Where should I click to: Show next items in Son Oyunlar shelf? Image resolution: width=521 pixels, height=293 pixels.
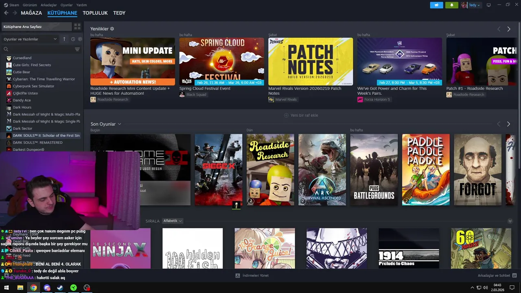pos(508,124)
